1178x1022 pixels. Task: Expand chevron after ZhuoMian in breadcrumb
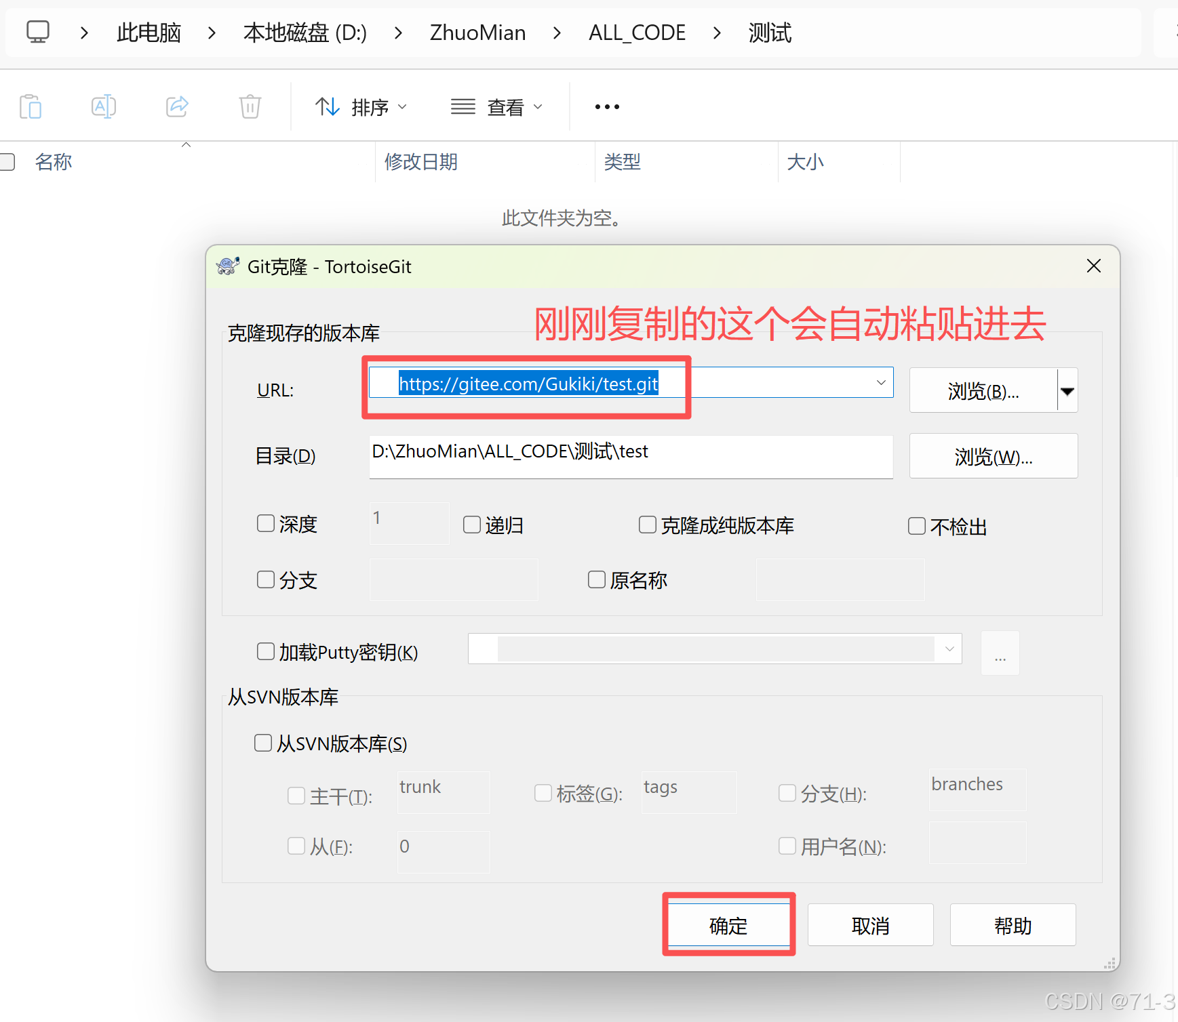(557, 33)
